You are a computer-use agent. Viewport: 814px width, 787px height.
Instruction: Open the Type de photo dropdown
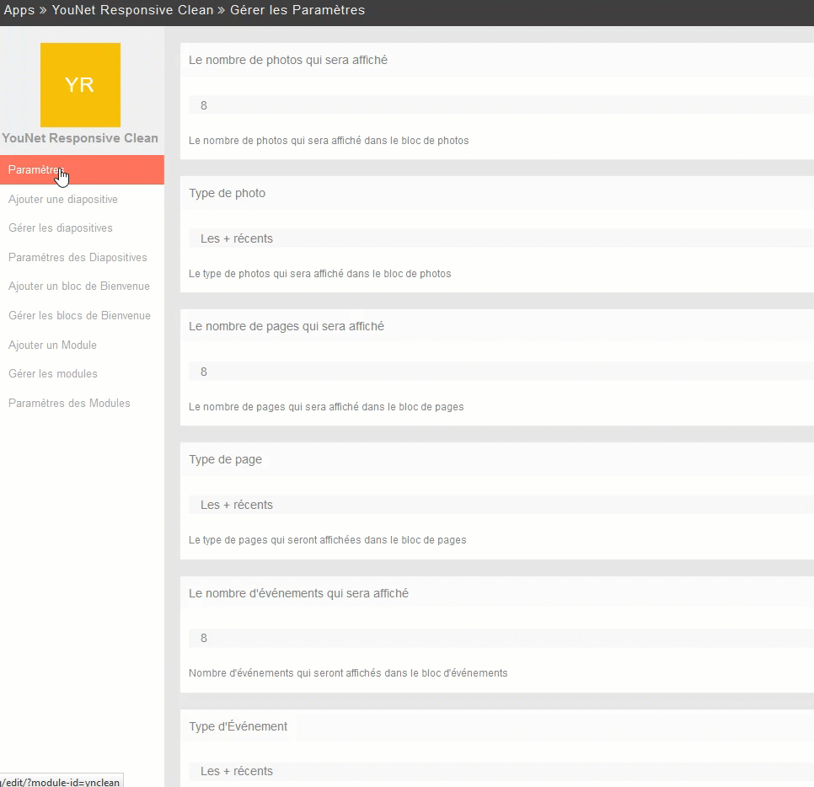pos(501,238)
